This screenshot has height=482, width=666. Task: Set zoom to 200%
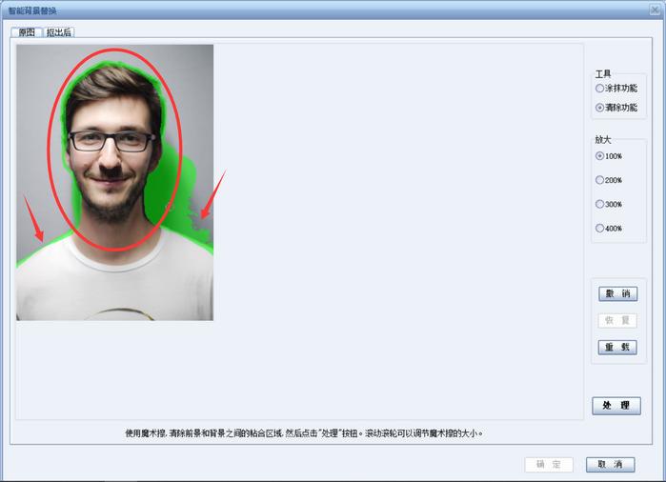pyautogui.click(x=609, y=180)
